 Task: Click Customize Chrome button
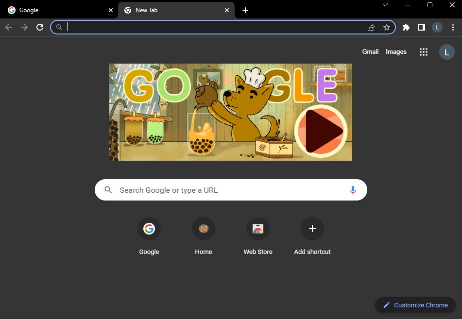tap(415, 305)
